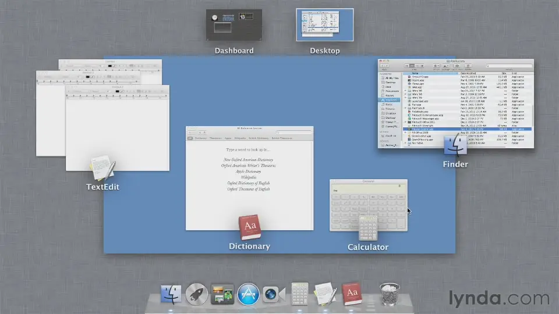This screenshot has height=314, width=559.
Task: Open the Trash in the Dock
Action: [390, 294]
